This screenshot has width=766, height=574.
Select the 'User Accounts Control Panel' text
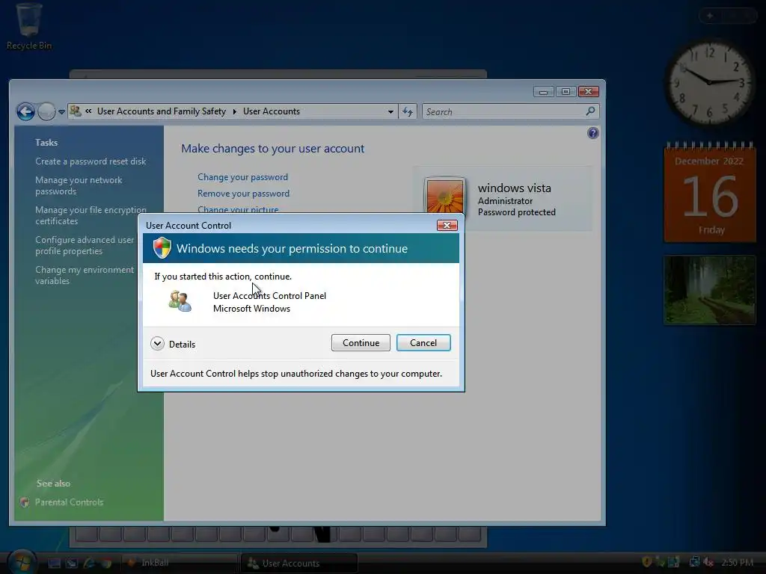coord(269,296)
